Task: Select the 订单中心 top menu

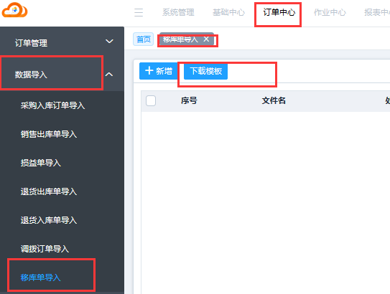Action: pos(279,12)
